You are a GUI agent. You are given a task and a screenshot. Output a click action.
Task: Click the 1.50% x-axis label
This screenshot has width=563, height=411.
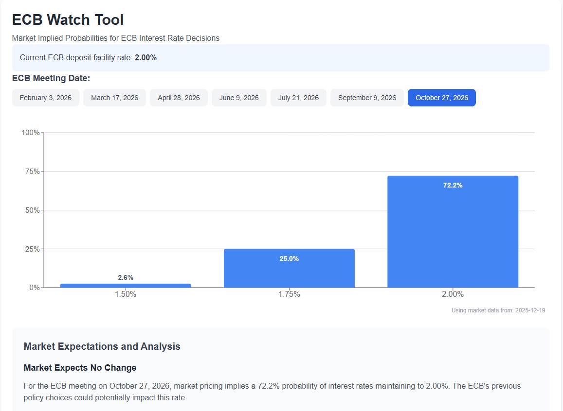pyautogui.click(x=126, y=294)
